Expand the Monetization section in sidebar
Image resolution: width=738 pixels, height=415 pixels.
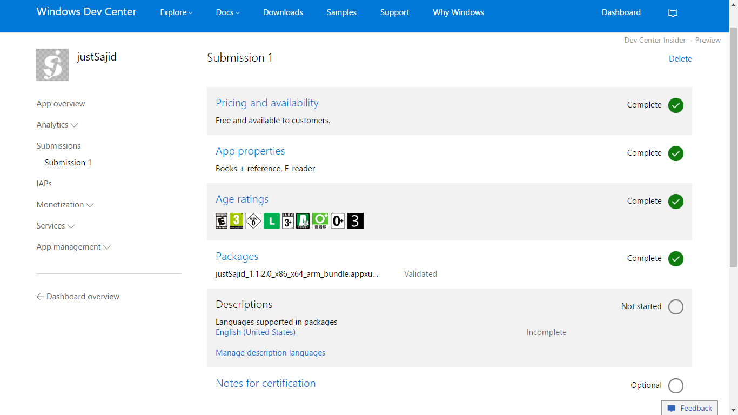point(65,205)
